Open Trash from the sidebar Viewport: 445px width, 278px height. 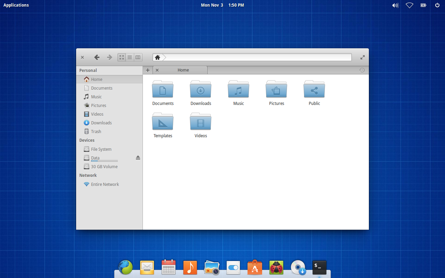click(x=95, y=131)
